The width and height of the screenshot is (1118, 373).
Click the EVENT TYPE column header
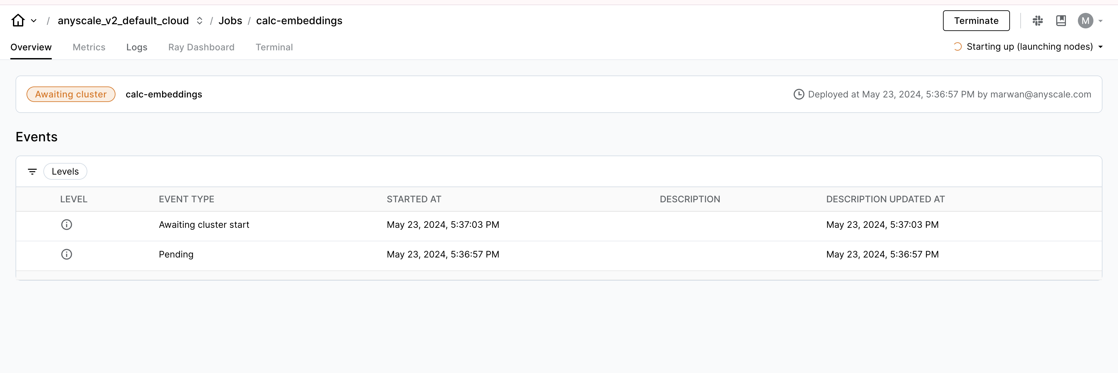pyautogui.click(x=187, y=199)
